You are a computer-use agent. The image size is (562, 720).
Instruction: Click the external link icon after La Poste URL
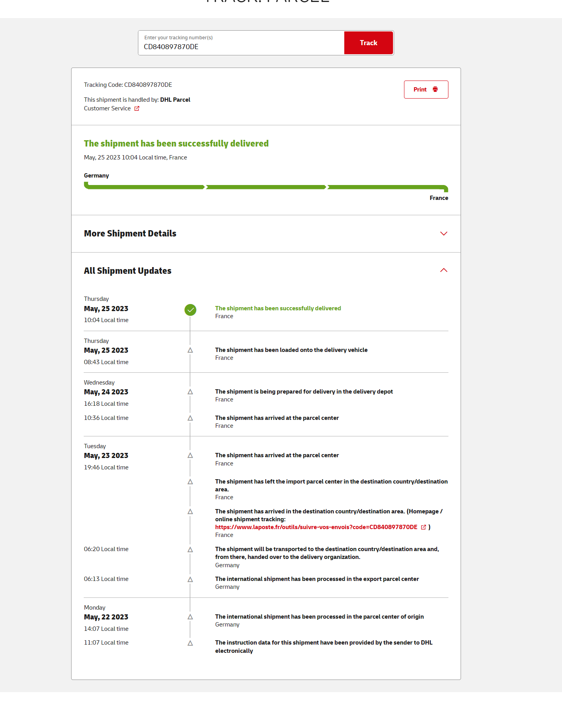pyautogui.click(x=423, y=527)
